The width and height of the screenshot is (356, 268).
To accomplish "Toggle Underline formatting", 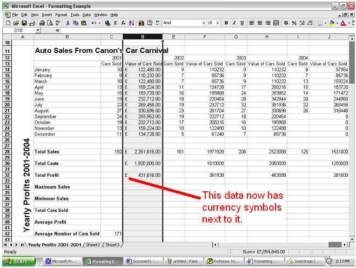I will point(243,23).
